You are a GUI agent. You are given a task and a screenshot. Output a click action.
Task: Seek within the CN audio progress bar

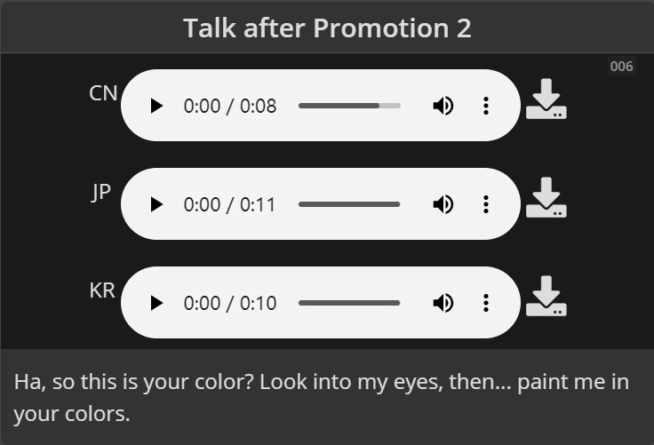(x=349, y=106)
